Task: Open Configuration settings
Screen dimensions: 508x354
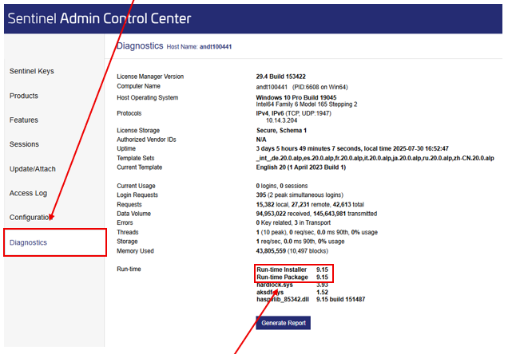Action: coord(31,217)
